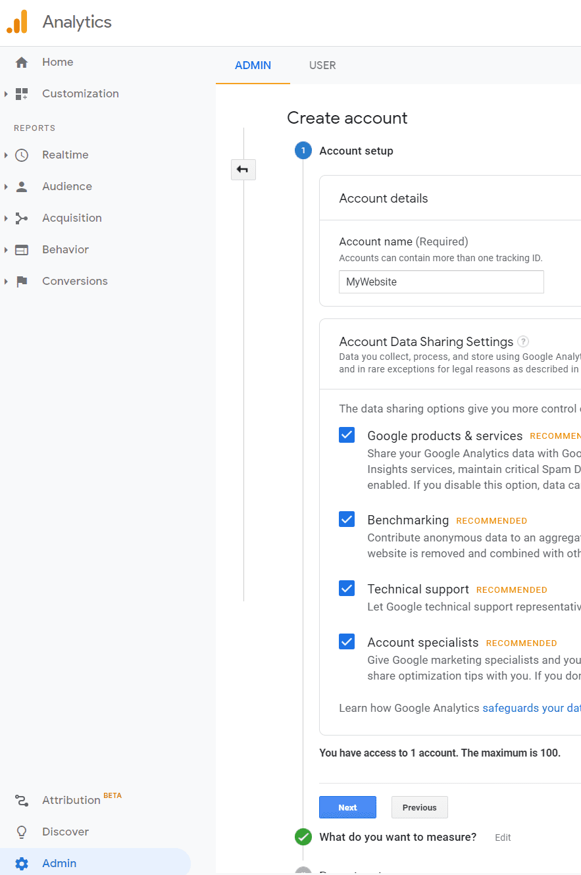Click the Previous button

pos(420,807)
